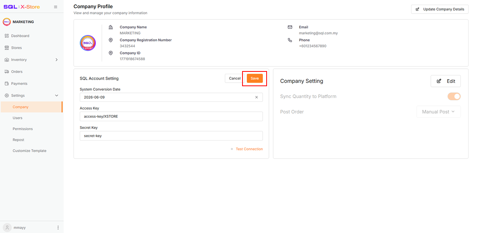Click the MARKETING company avatar in sidebar

pos(7,22)
